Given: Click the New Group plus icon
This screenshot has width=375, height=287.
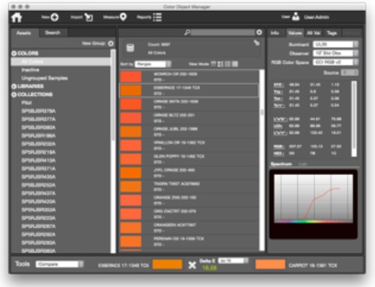Looking at the screenshot, I should pos(110,44).
